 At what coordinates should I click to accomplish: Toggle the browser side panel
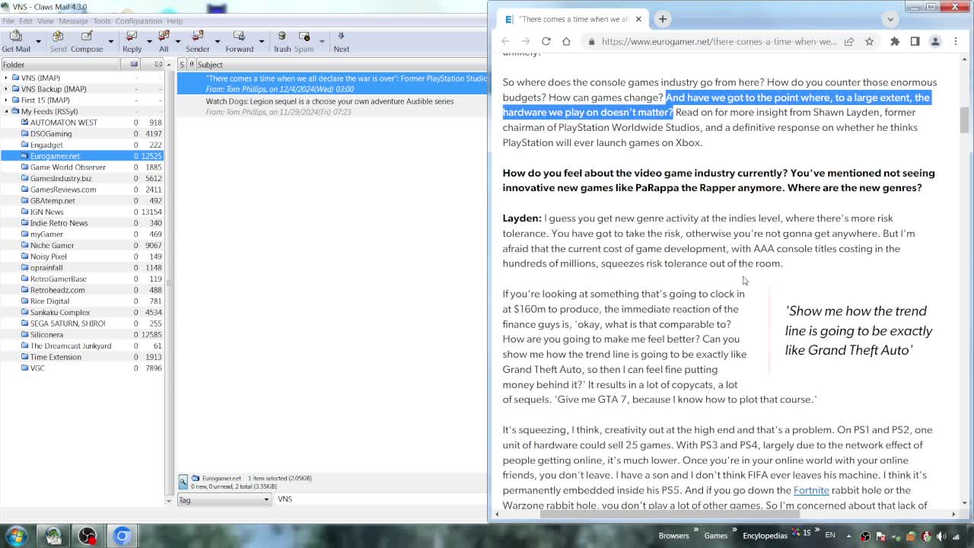coord(915,41)
